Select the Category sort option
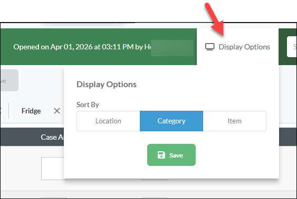The height and width of the screenshot is (199, 297). (x=171, y=121)
